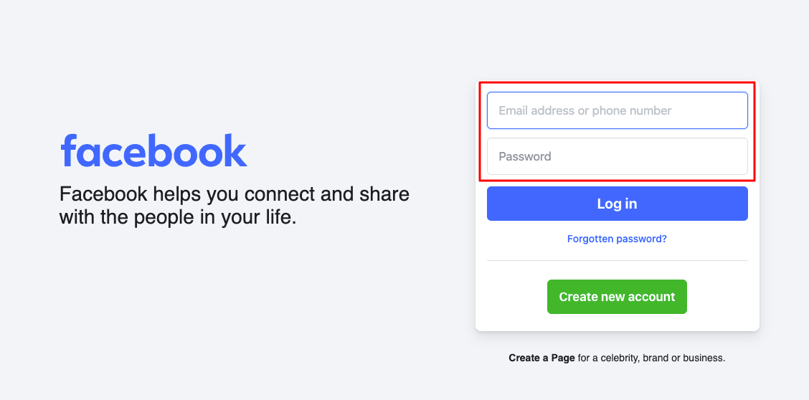Click the first letter "f" of the facebook logo

(x=69, y=151)
